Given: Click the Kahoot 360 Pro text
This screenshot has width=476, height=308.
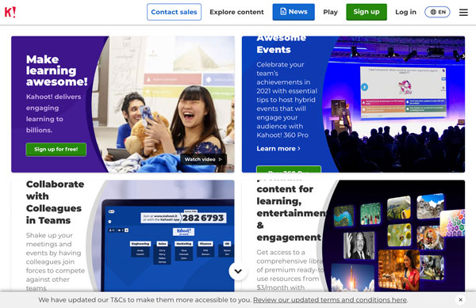Looking at the screenshot, I should pyautogui.click(x=282, y=135).
